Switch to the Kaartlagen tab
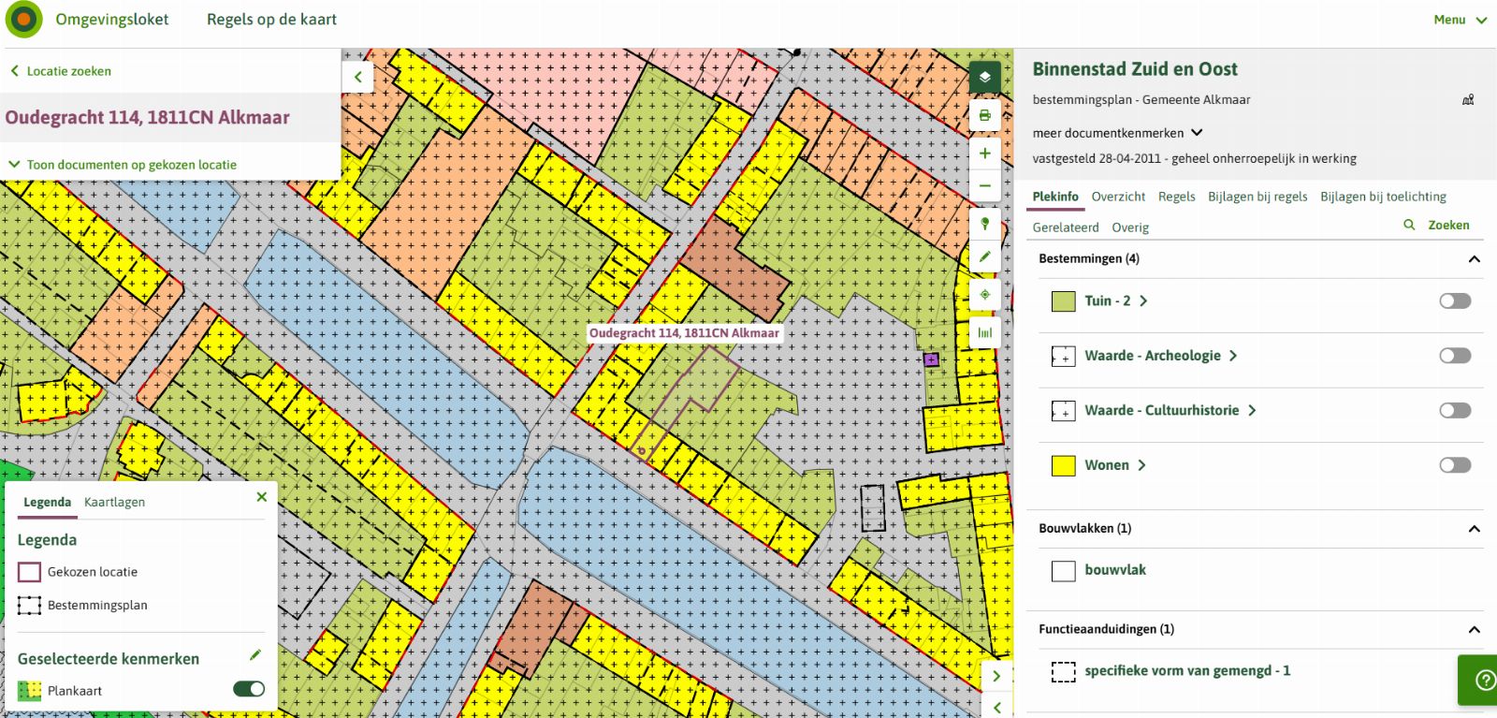The width and height of the screenshot is (1497, 718). point(114,502)
